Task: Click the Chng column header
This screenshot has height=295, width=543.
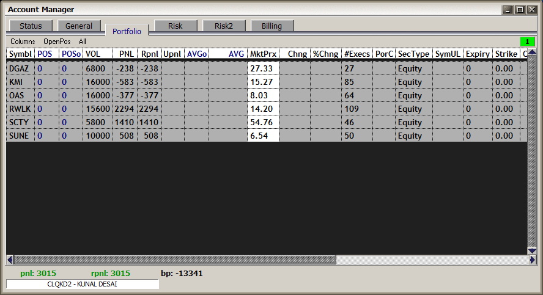Action: pyautogui.click(x=295, y=54)
